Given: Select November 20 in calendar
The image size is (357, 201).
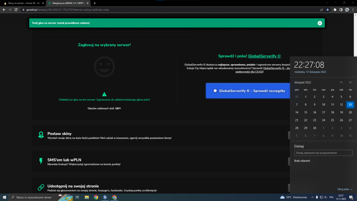Looking at the screenshot, I should point(350,112).
